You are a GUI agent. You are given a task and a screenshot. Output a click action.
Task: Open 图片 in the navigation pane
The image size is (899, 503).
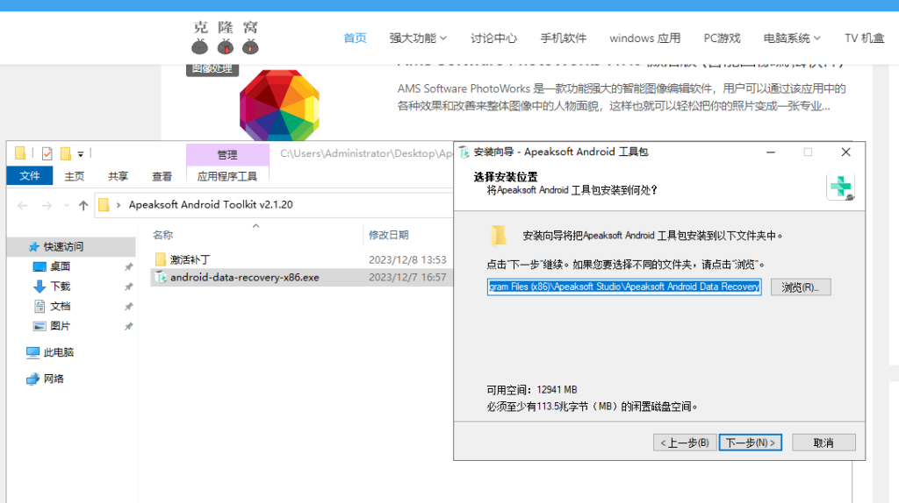(60, 326)
